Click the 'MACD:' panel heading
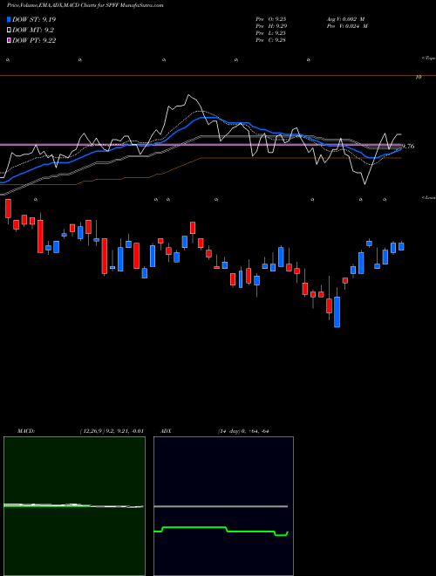436x576 pixels. [26, 431]
